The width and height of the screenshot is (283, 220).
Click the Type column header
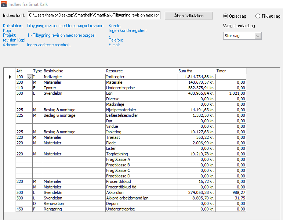37,71
